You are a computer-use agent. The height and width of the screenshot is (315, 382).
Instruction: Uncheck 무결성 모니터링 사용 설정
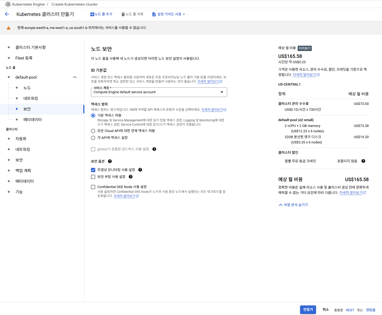93,170
